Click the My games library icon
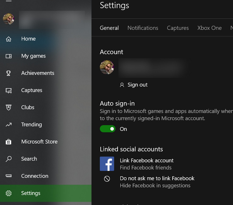 click(x=9, y=56)
